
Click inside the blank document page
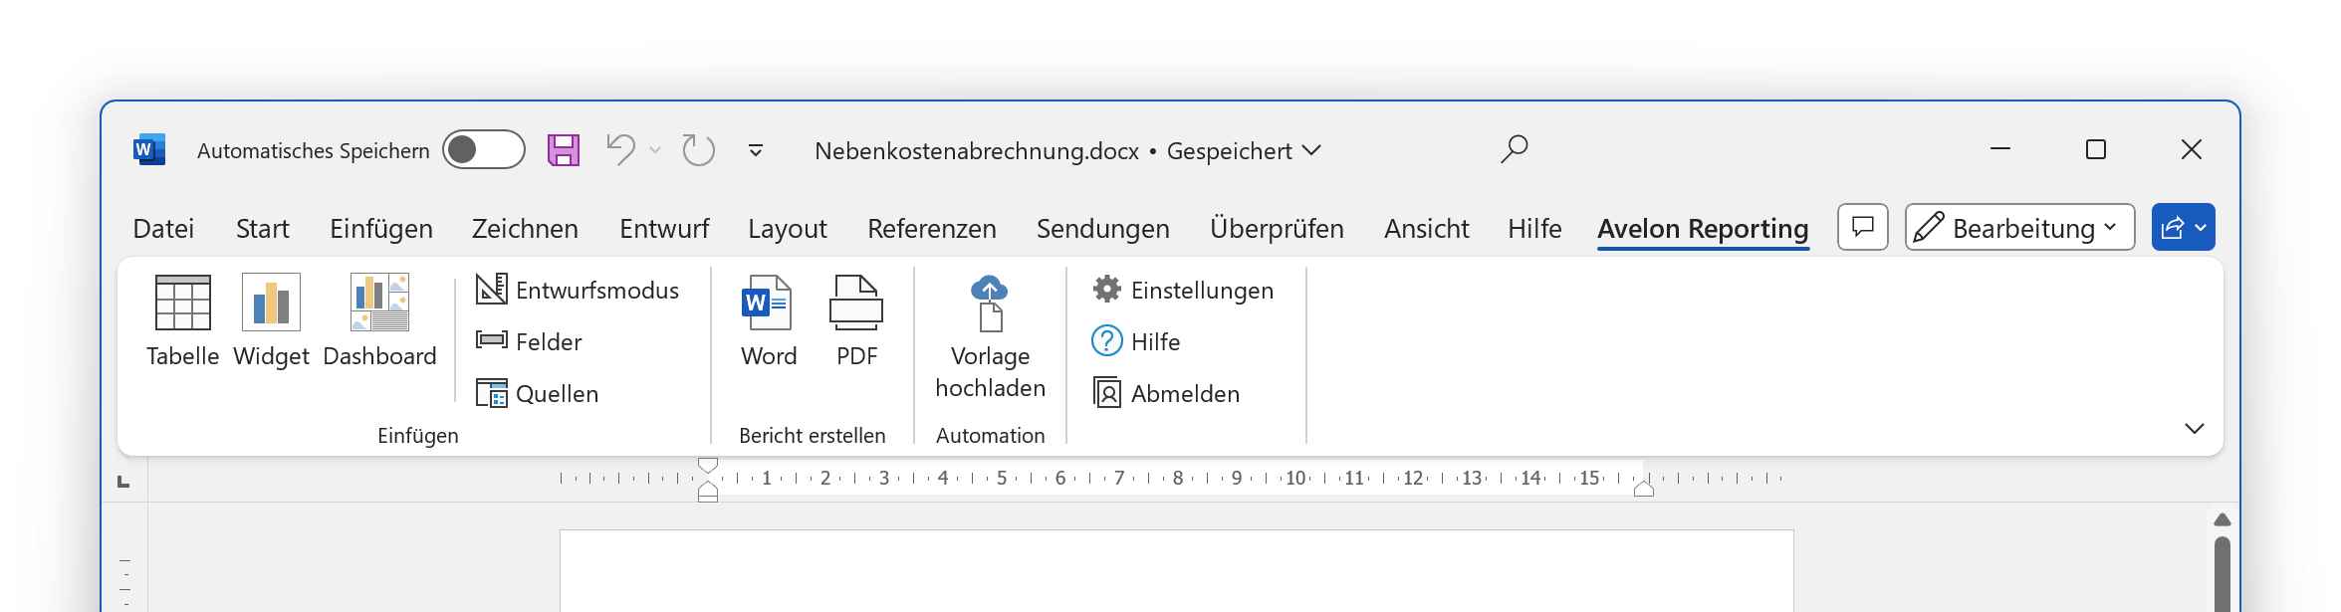[x=1176, y=571]
